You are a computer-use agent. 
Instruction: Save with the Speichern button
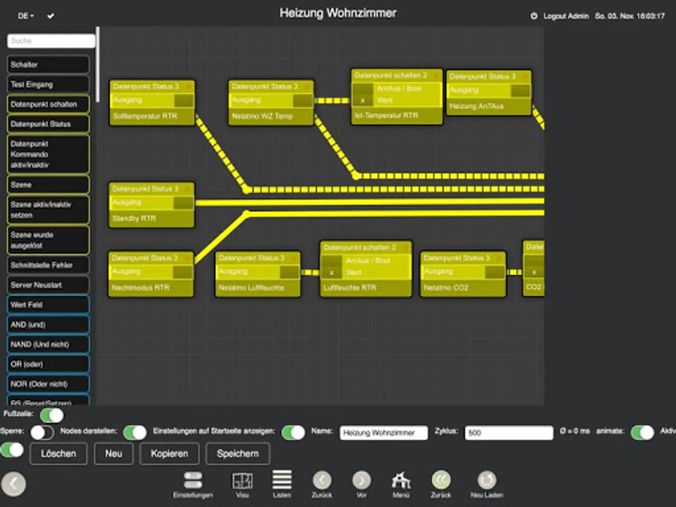[238, 453]
